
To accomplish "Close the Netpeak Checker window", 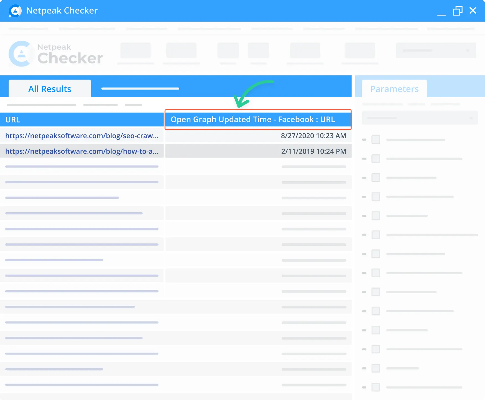I will (473, 11).
